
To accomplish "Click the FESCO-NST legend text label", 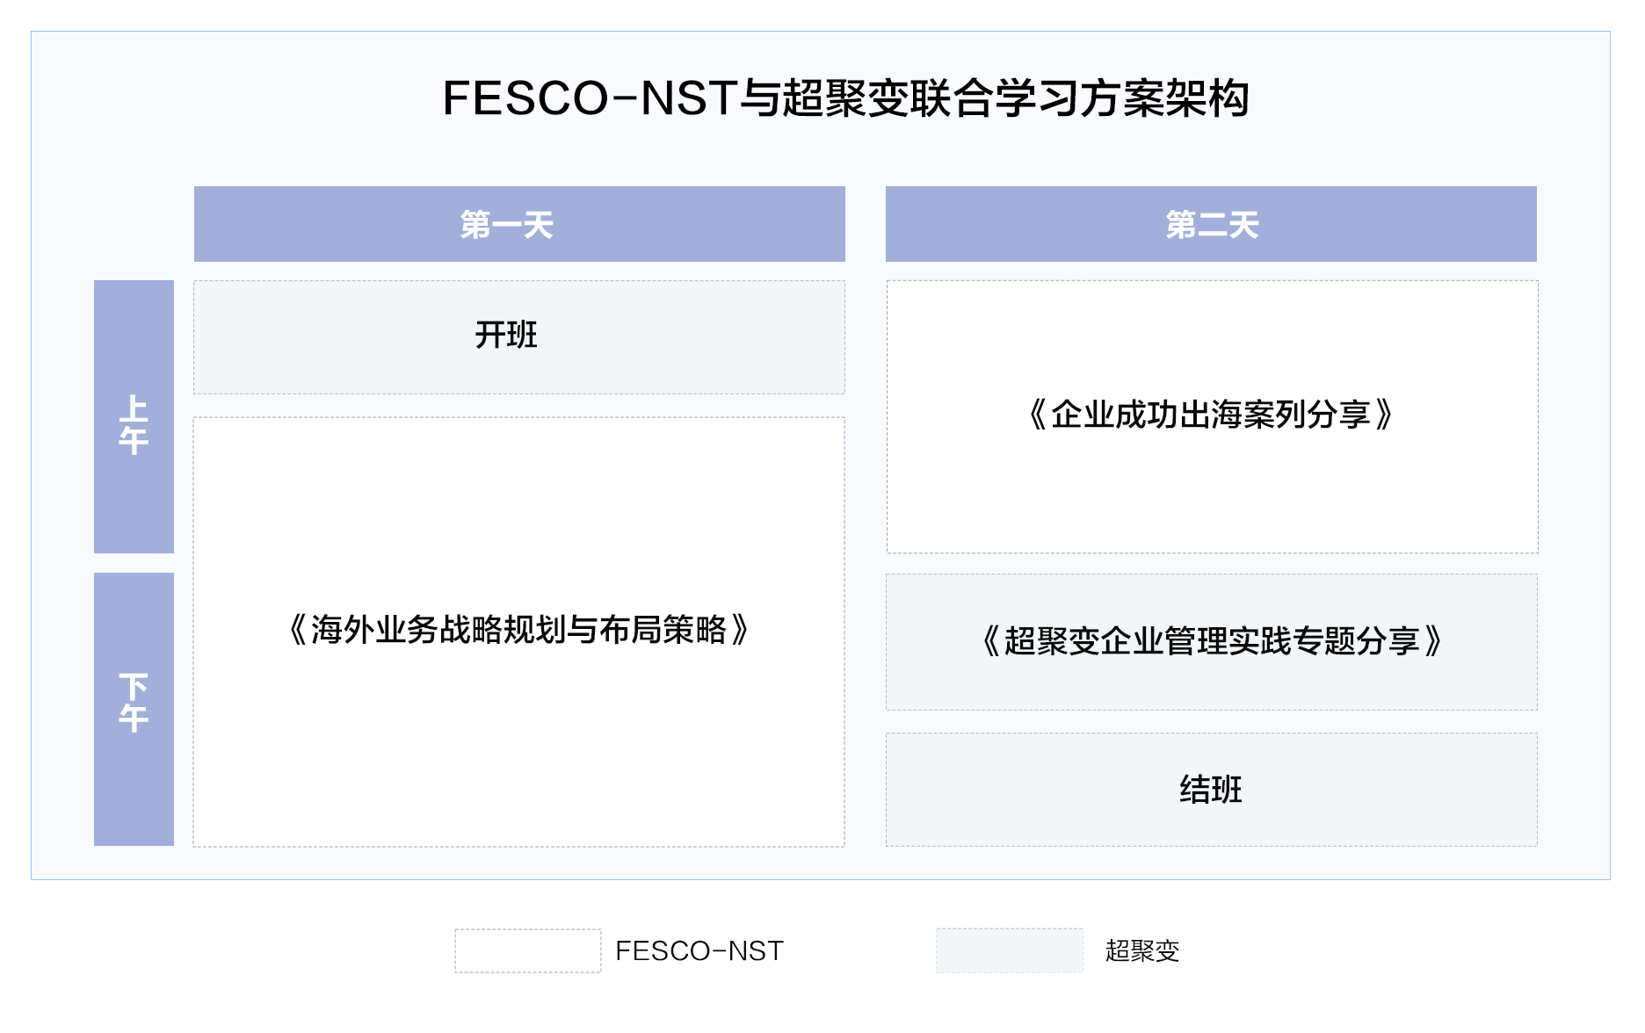I will [699, 950].
